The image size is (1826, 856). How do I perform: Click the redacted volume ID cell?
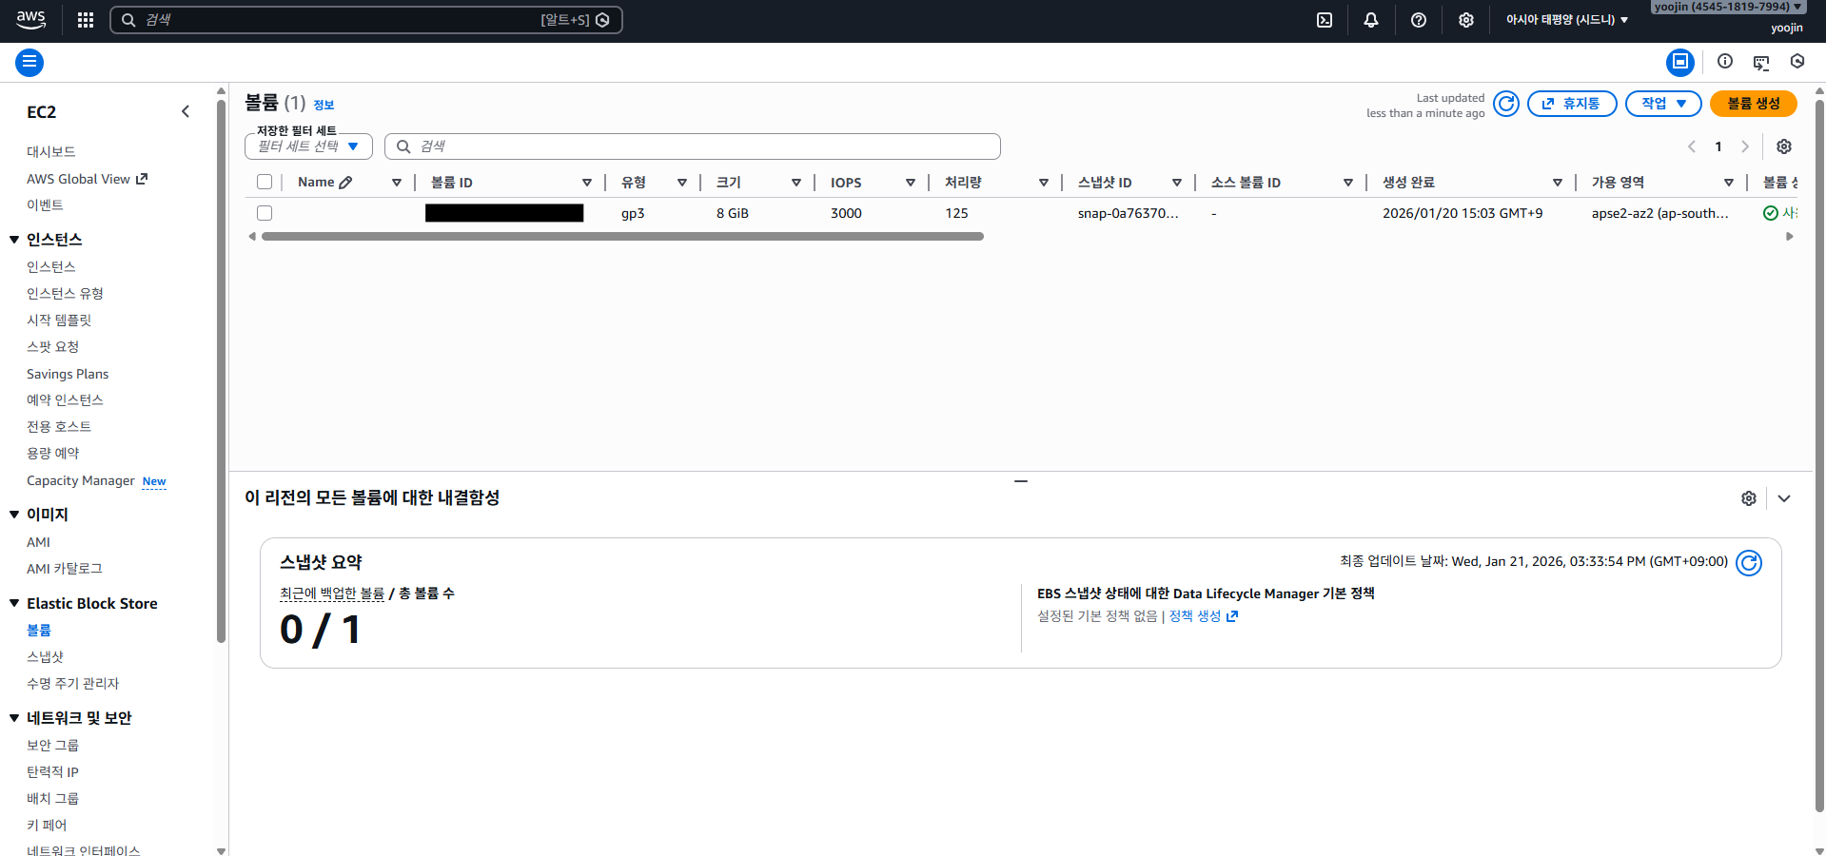504,213
